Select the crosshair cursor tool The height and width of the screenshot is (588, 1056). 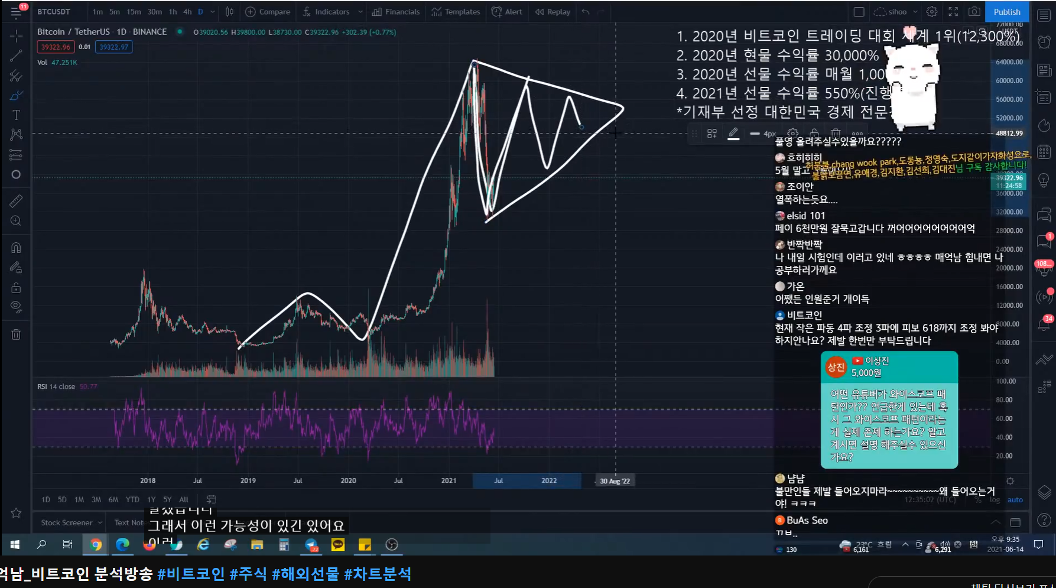(16, 35)
